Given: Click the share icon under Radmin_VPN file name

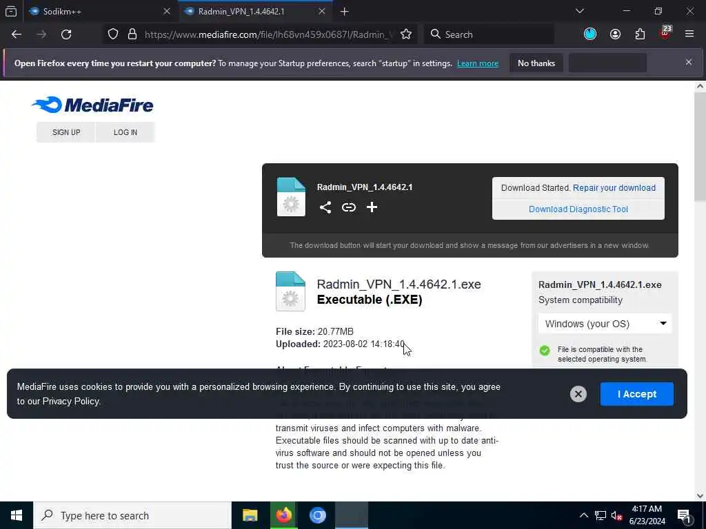Looking at the screenshot, I should tap(325, 207).
